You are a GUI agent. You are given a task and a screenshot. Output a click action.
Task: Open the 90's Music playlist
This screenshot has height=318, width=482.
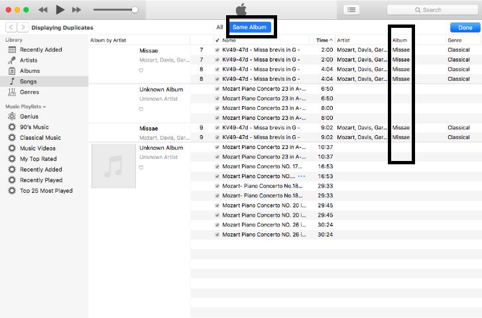(x=34, y=127)
